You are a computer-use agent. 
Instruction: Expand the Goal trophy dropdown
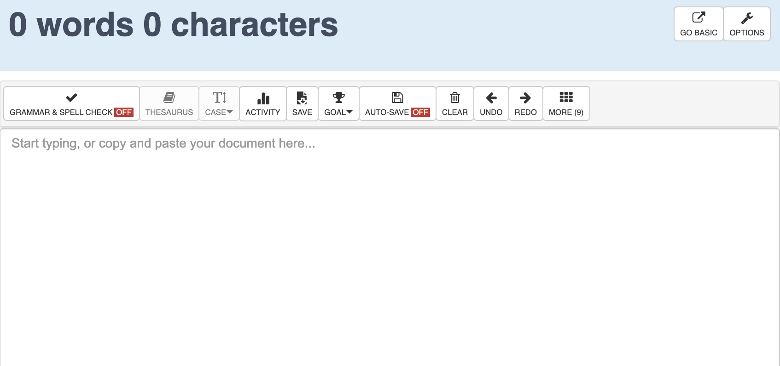click(x=338, y=103)
